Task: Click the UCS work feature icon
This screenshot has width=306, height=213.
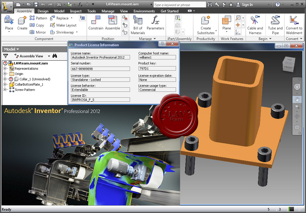Action: [x=238, y=32]
